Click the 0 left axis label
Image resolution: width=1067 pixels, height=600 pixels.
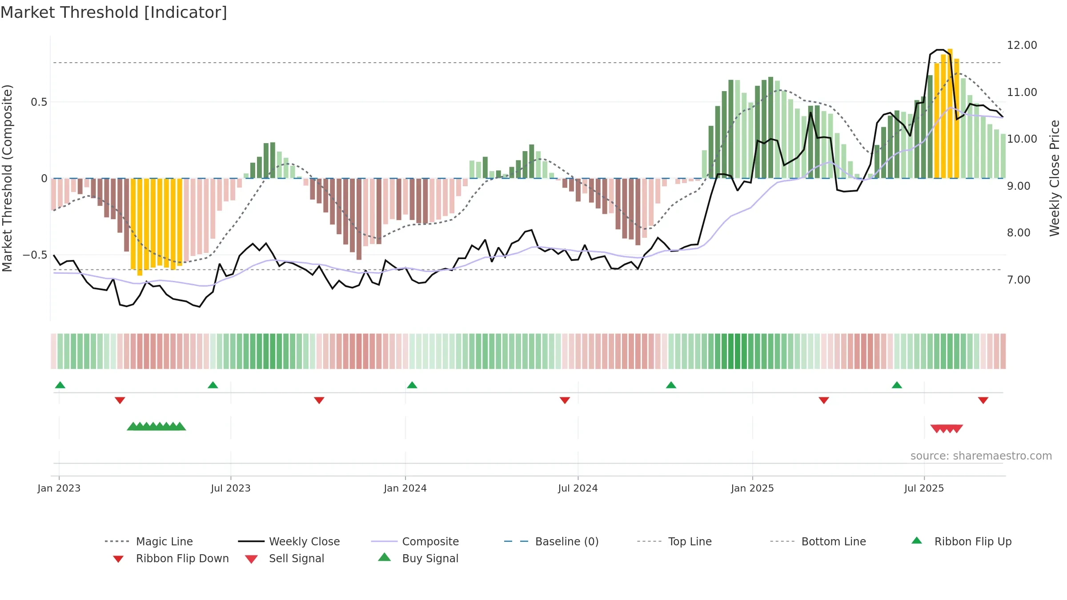click(44, 179)
